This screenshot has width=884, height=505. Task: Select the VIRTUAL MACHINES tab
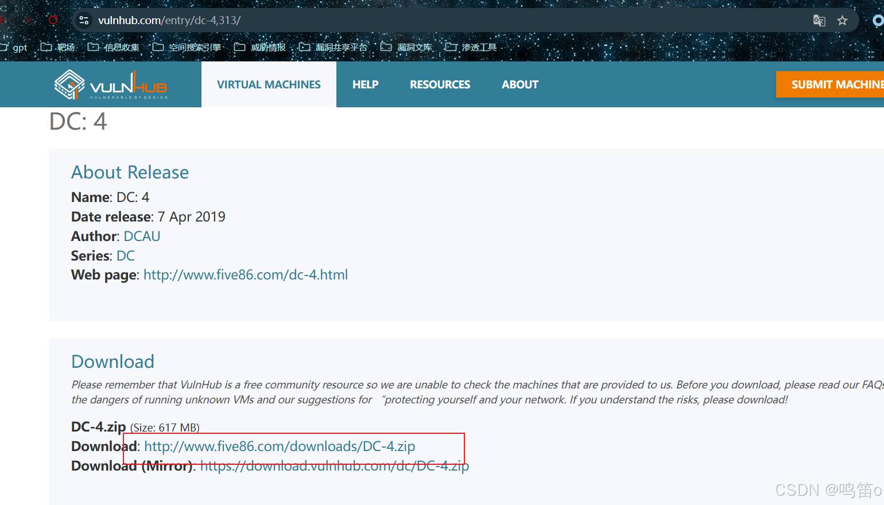coord(269,84)
